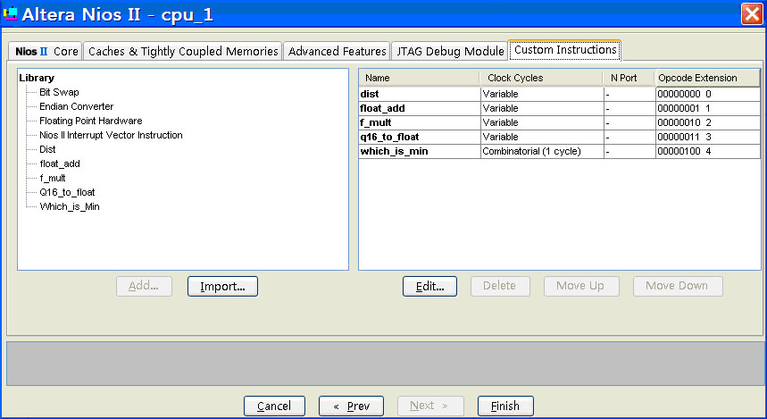Click opcode 00000011 3 cell
This screenshot has width=767, height=419.
click(x=708, y=137)
